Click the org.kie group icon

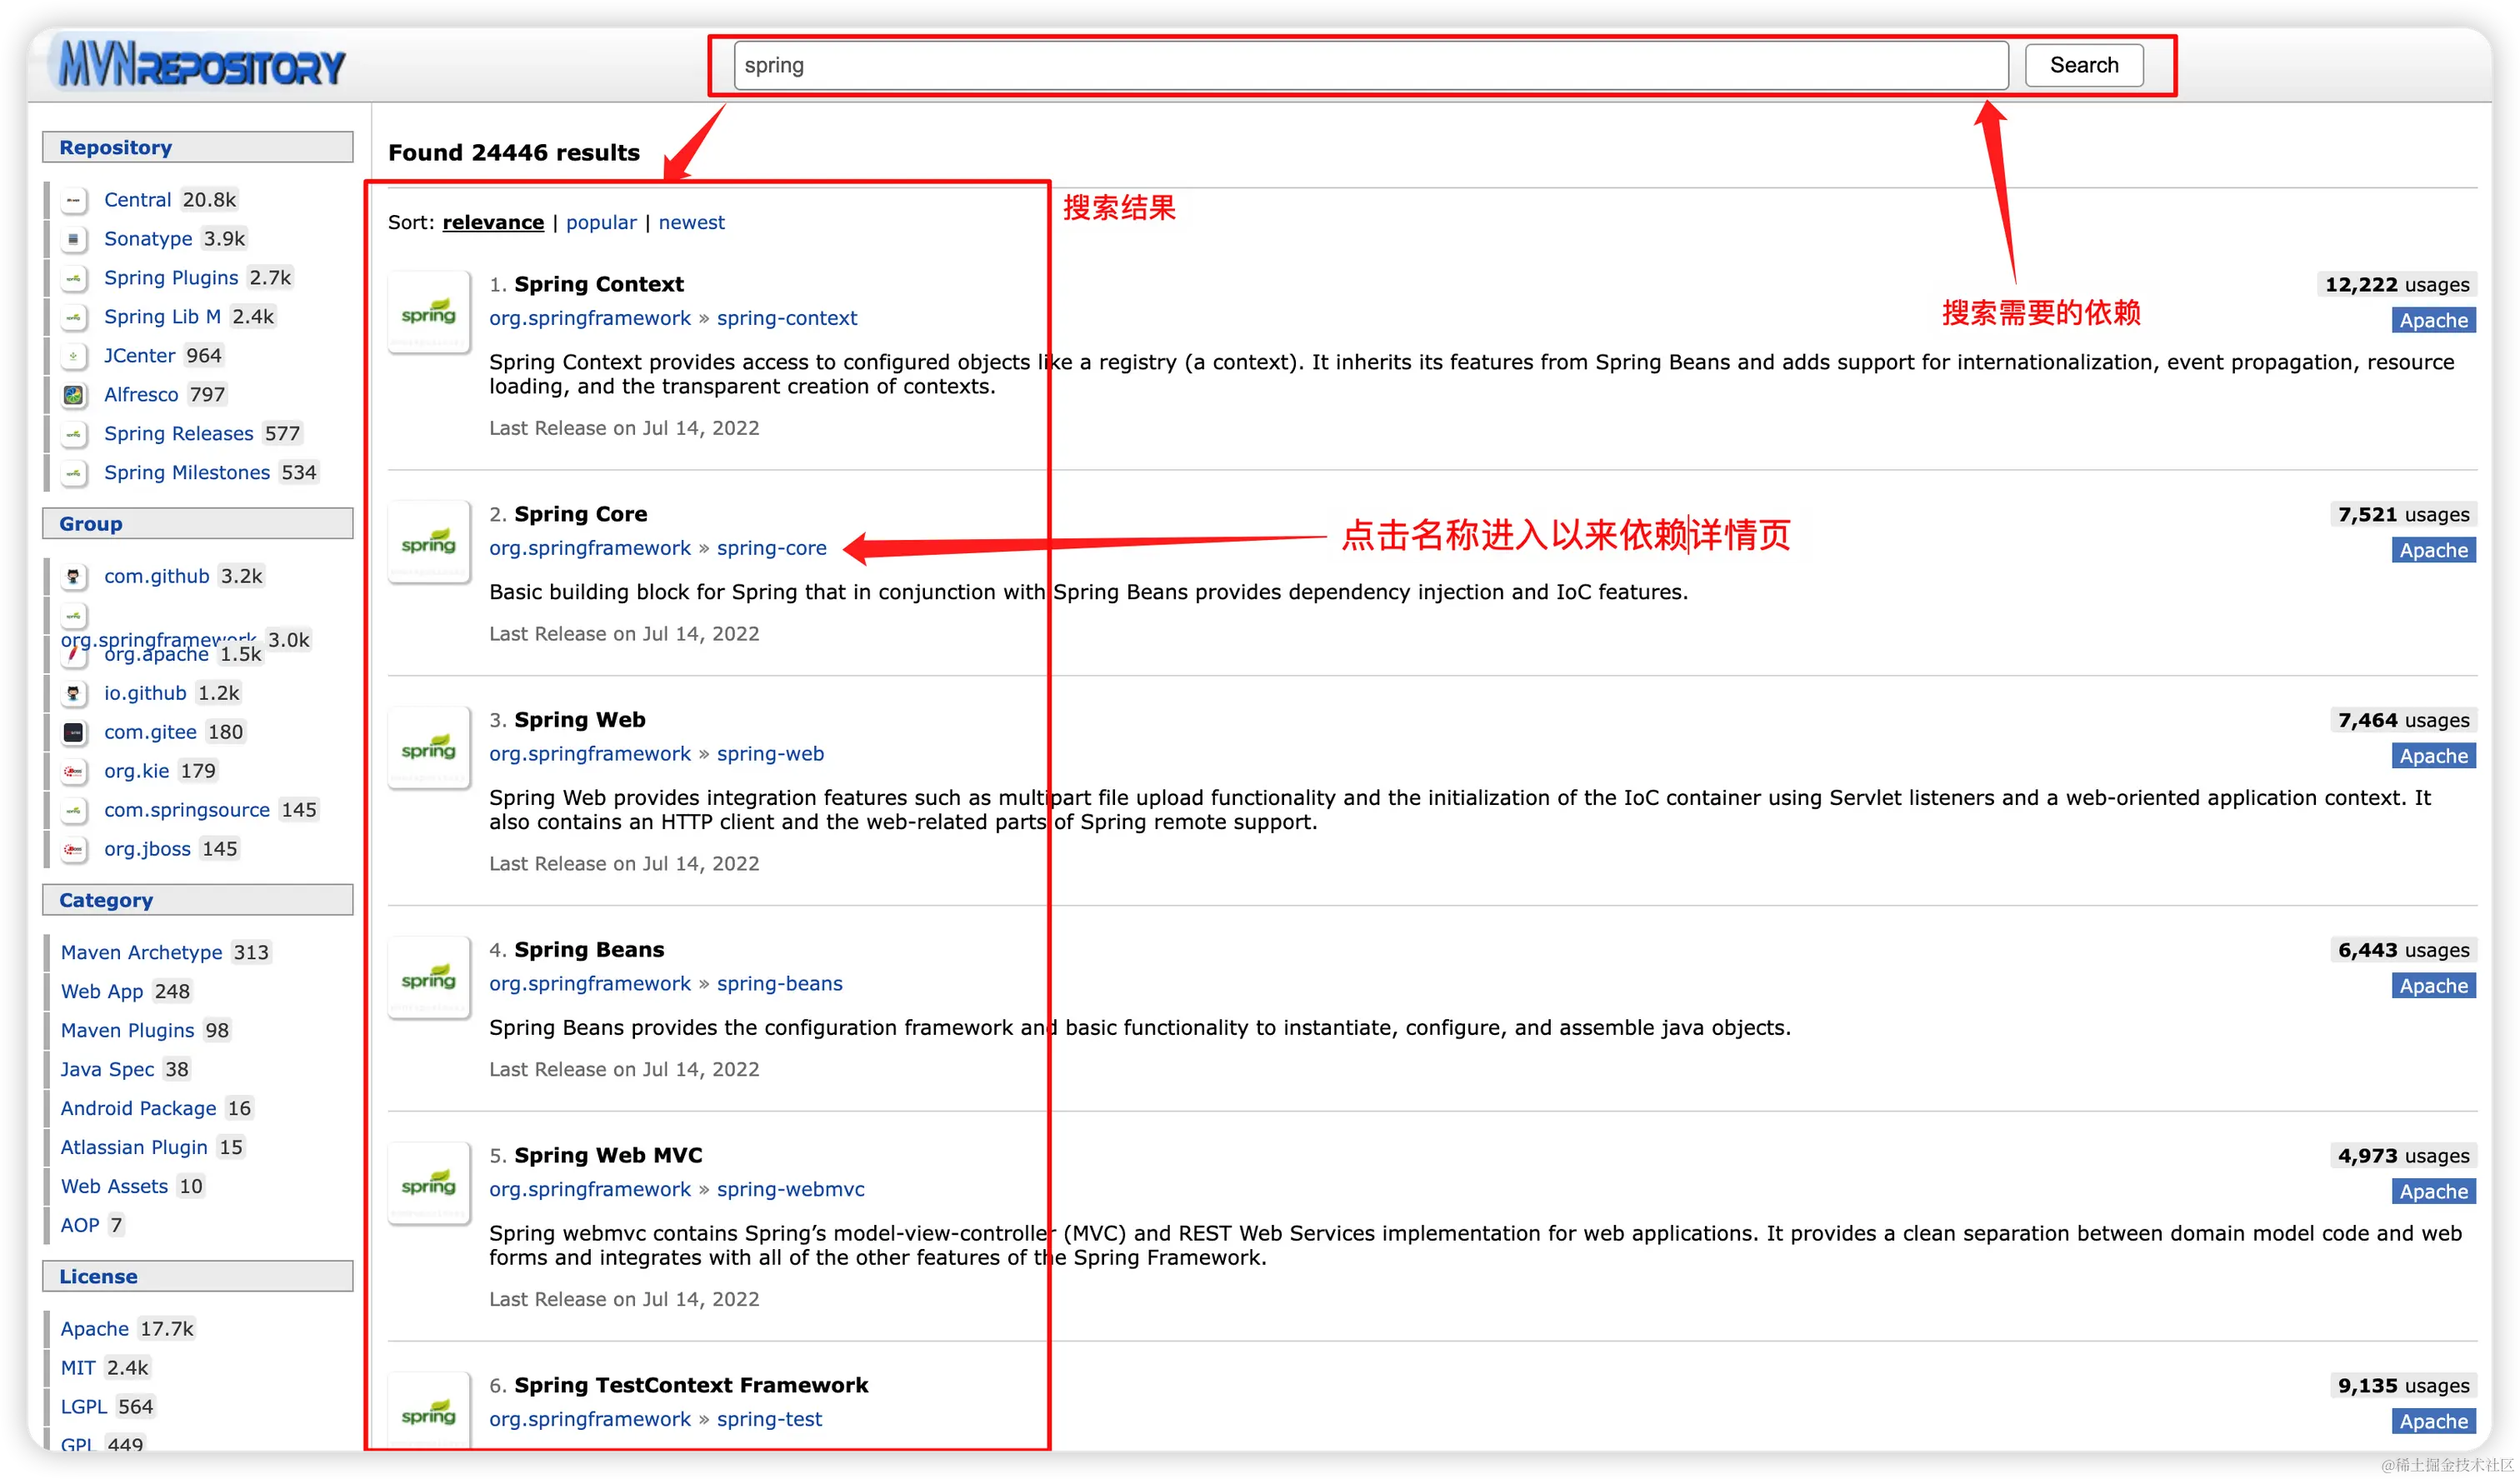click(74, 772)
